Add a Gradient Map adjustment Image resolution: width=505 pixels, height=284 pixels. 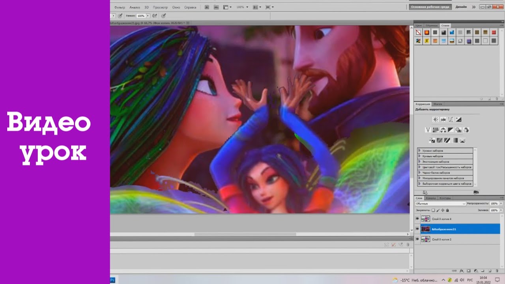pyautogui.click(x=455, y=140)
